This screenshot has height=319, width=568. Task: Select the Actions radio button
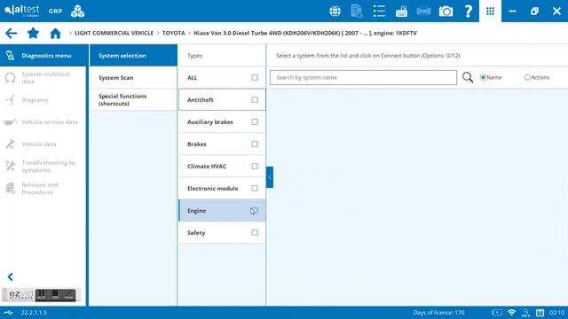tap(527, 77)
